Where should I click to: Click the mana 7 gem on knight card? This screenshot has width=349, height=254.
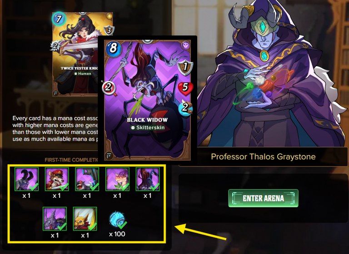(59, 19)
